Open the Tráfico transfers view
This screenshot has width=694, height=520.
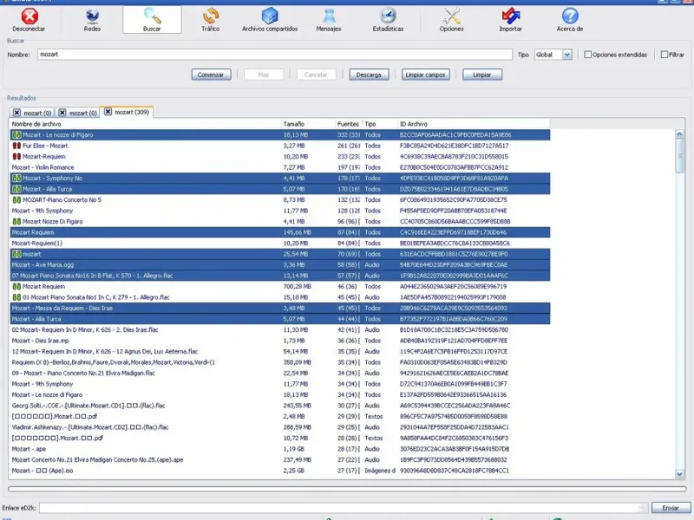pyautogui.click(x=210, y=19)
